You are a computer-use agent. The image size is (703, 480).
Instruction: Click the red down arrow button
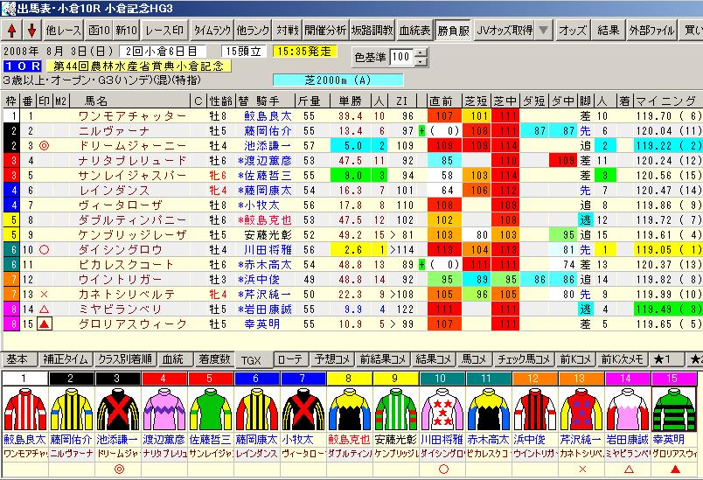pyautogui.click(x=31, y=31)
